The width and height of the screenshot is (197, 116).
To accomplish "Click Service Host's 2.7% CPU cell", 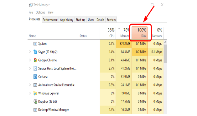I will (x=108, y=69).
